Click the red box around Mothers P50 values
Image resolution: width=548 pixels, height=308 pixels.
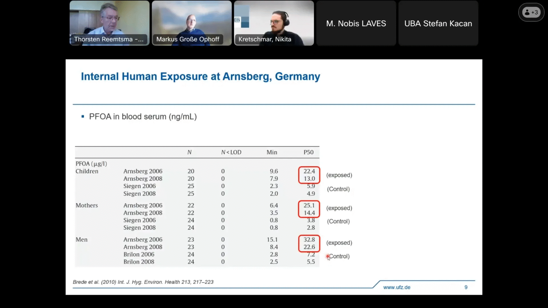309,209
